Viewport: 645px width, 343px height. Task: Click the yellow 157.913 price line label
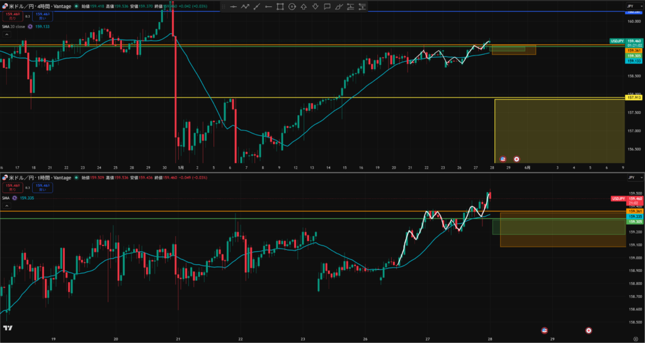click(x=633, y=98)
